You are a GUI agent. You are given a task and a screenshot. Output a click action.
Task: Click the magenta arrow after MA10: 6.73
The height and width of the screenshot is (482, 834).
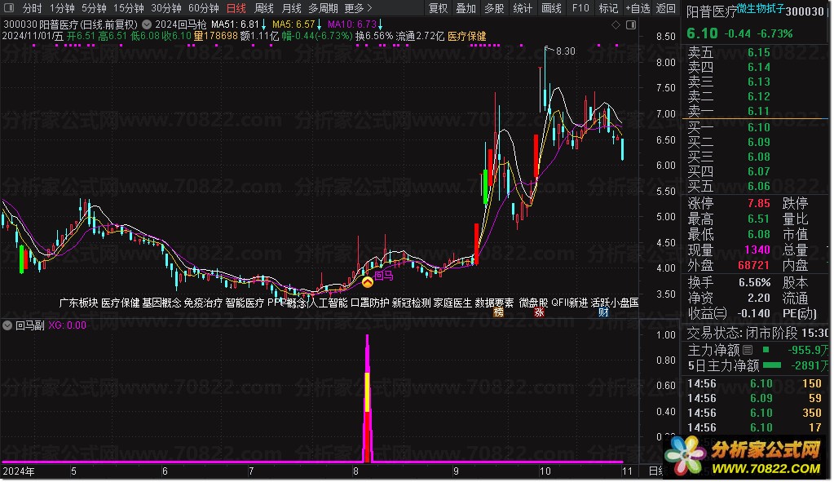(x=381, y=24)
